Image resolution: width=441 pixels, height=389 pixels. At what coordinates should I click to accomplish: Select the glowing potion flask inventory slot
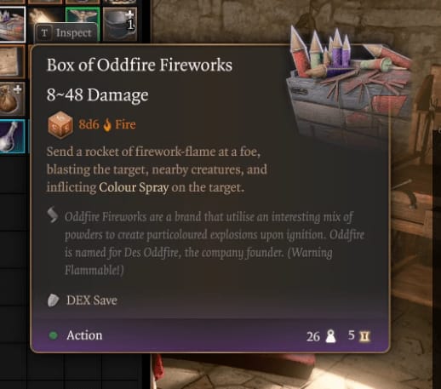13,136
